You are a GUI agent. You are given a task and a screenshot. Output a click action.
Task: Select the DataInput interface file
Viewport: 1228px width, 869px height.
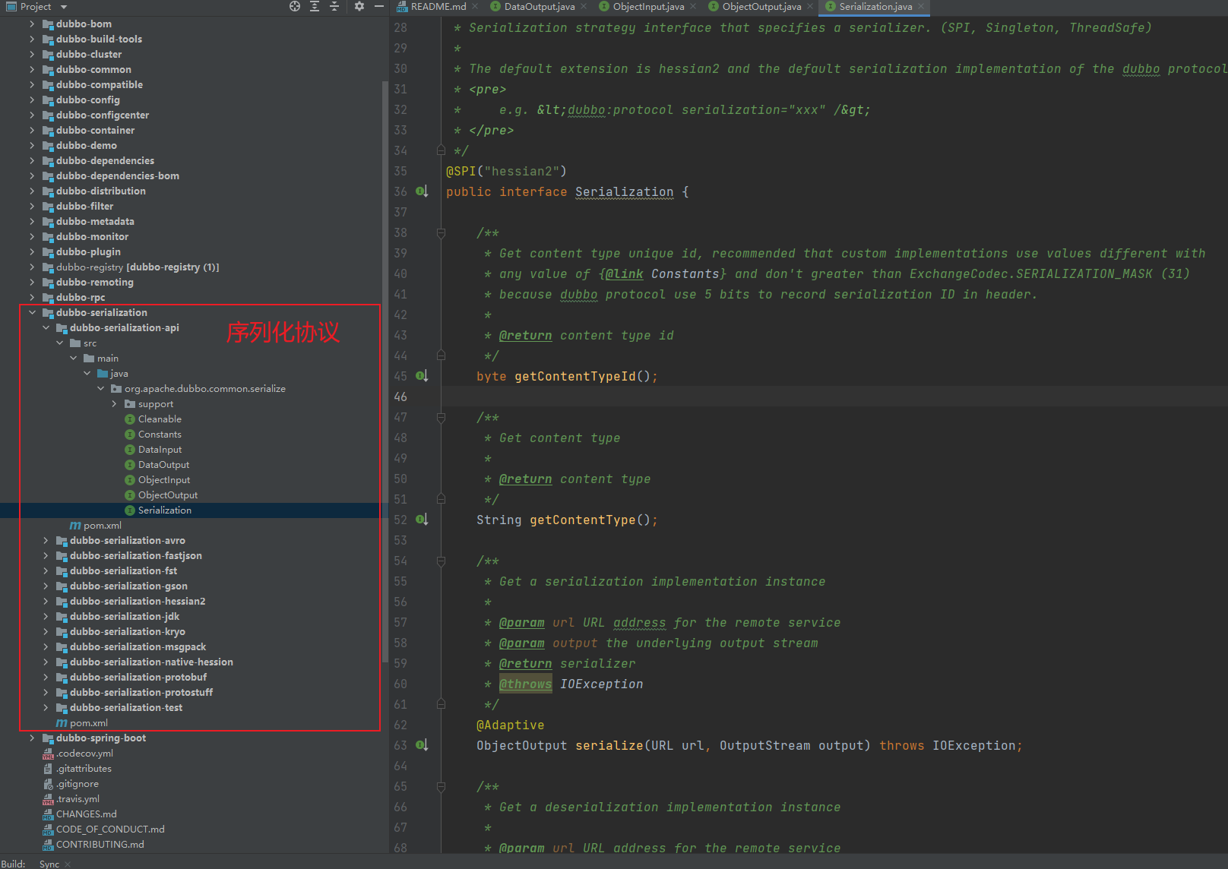(160, 450)
